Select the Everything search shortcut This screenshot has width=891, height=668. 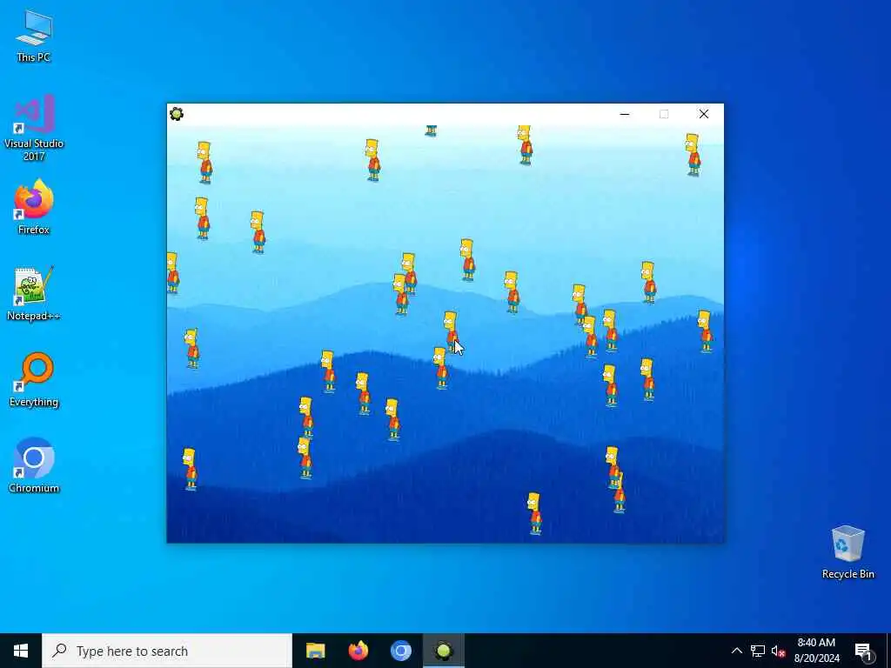click(x=34, y=379)
